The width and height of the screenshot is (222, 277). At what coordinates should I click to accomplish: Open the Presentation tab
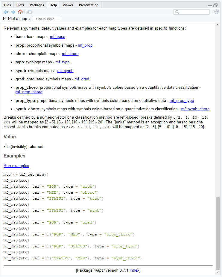click(89, 5)
